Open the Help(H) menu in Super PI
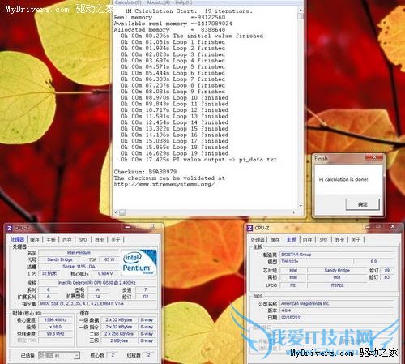 (184, 2)
